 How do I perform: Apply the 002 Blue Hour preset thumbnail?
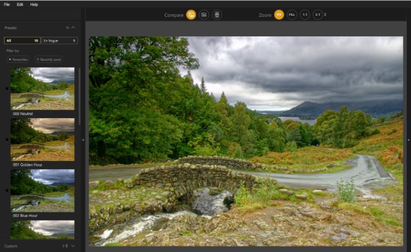42,191
